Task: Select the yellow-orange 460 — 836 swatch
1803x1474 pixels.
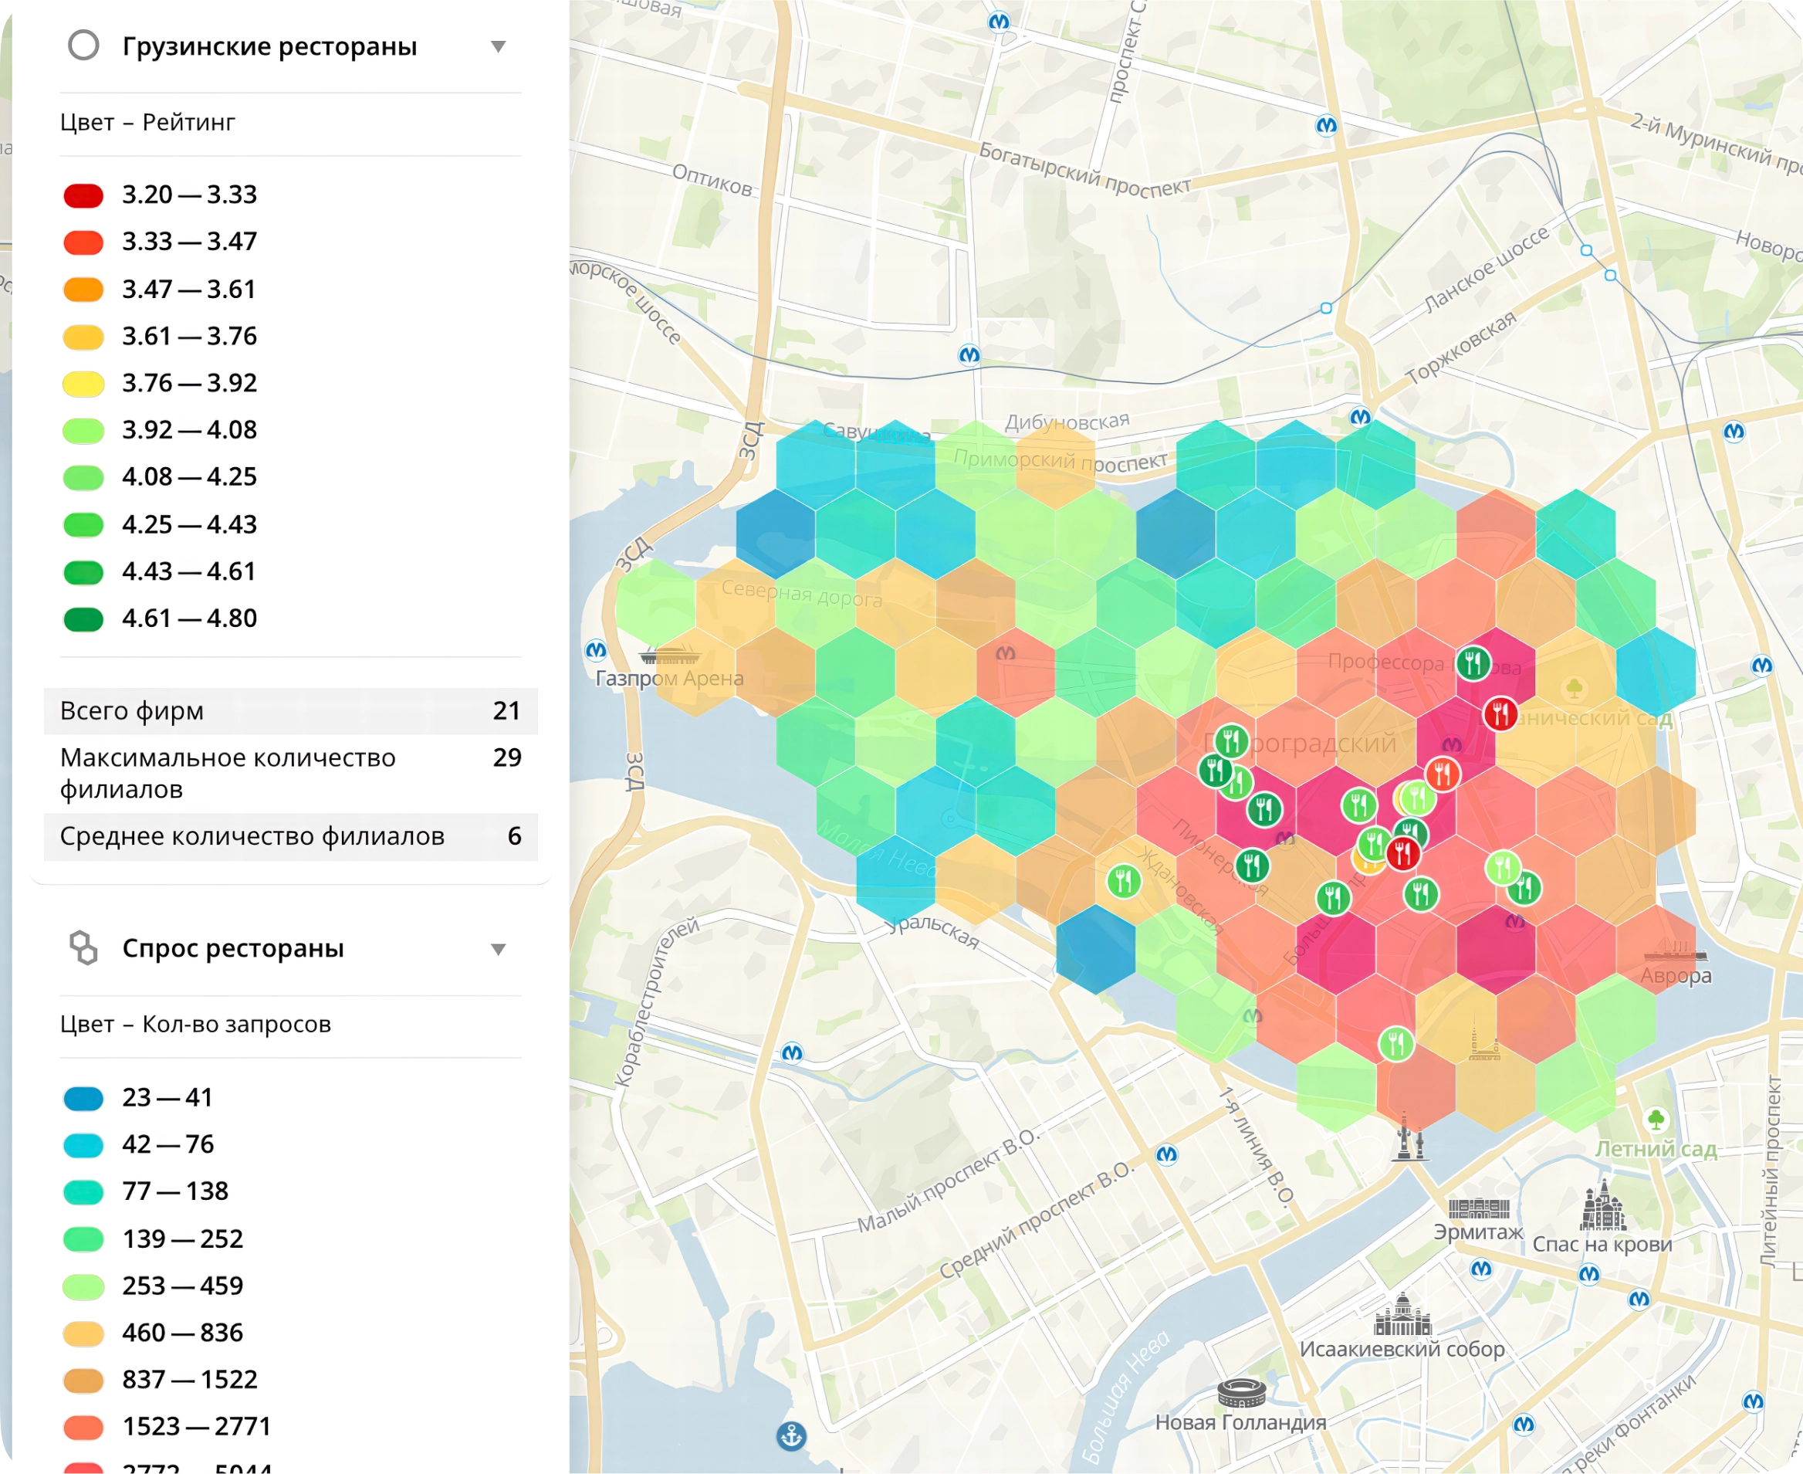Action: pos(83,1333)
